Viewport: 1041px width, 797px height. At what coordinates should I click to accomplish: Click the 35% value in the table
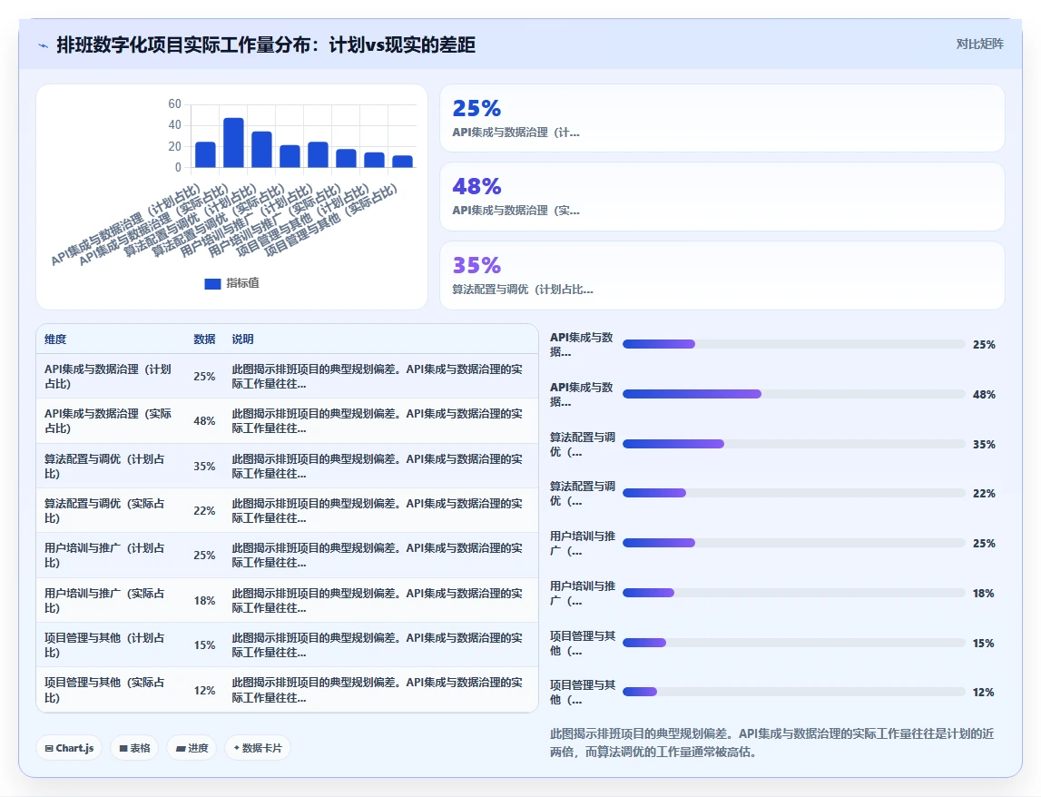204,467
